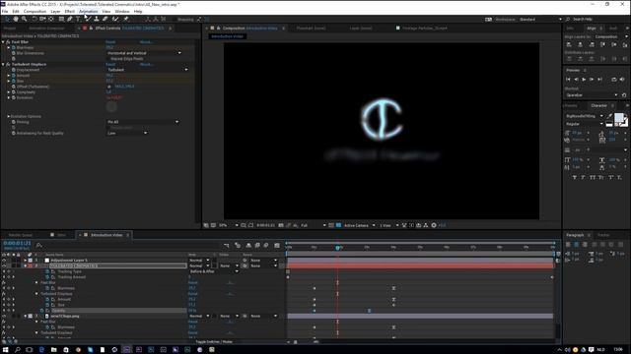Click About link for Turbulent Displace
Screen dimensions: 631x354
pos(146,64)
